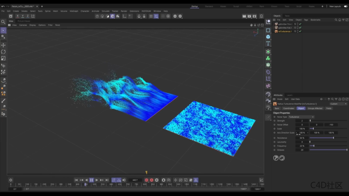The width and height of the screenshot is (349, 196).
Task: Select the Move tool in left toolbar
Action: pos(3,45)
